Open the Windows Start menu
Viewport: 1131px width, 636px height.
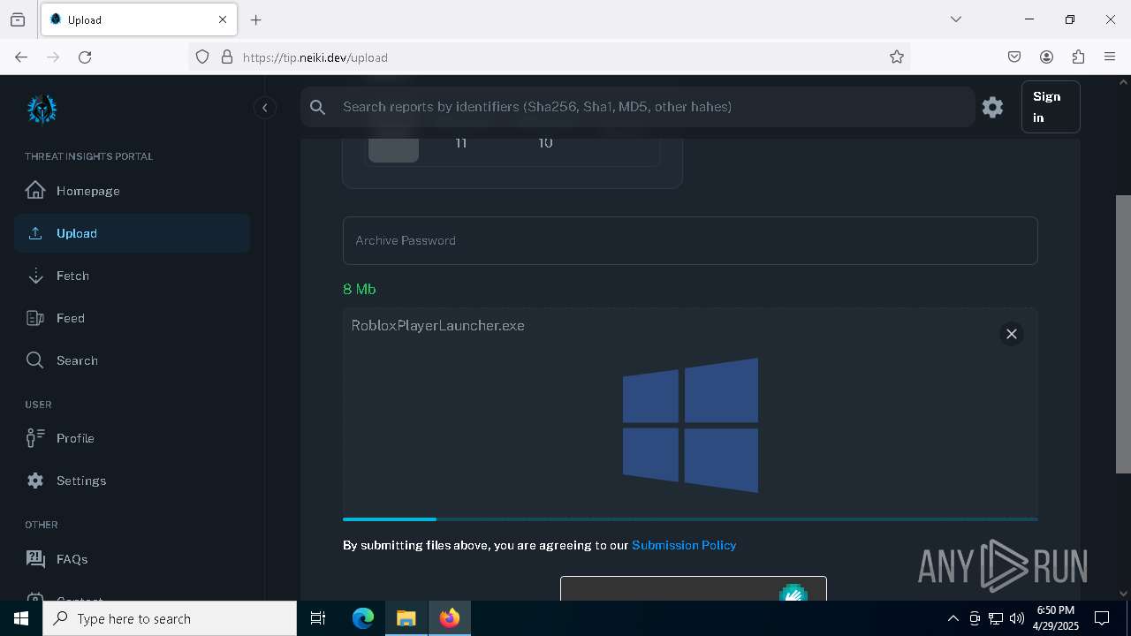tap(21, 618)
